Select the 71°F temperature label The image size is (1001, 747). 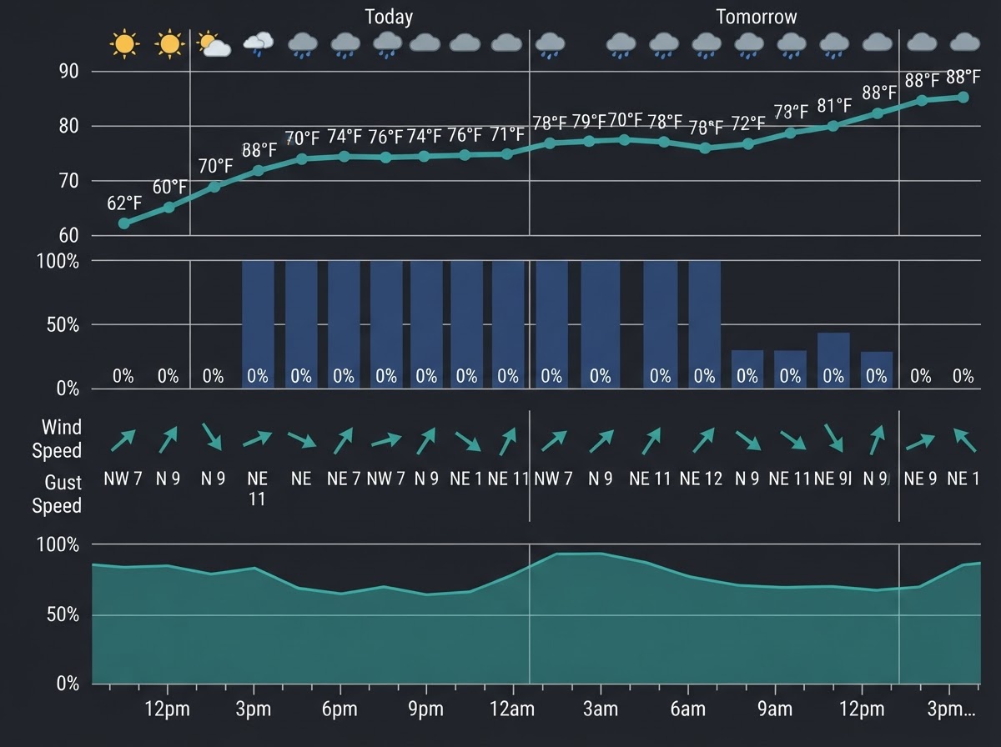tap(507, 134)
